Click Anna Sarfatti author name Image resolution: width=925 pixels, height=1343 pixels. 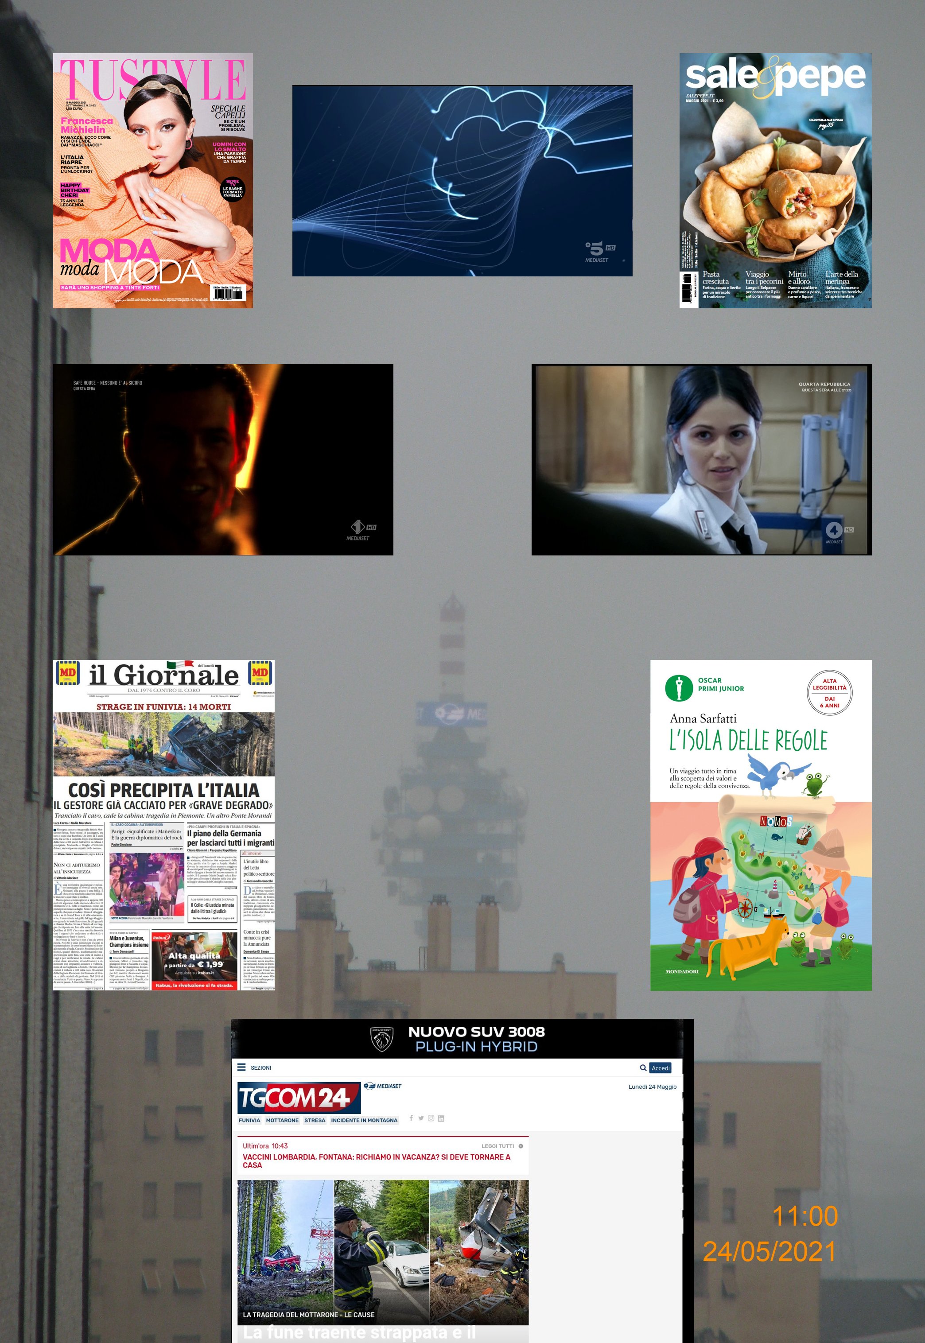[x=703, y=718]
